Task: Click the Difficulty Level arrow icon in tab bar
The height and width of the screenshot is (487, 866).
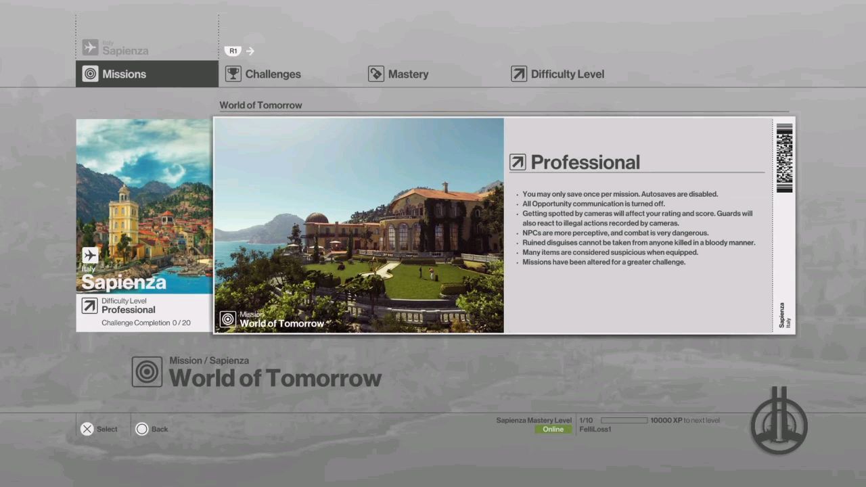Action: pyautogui.click(x=518, y=74)
